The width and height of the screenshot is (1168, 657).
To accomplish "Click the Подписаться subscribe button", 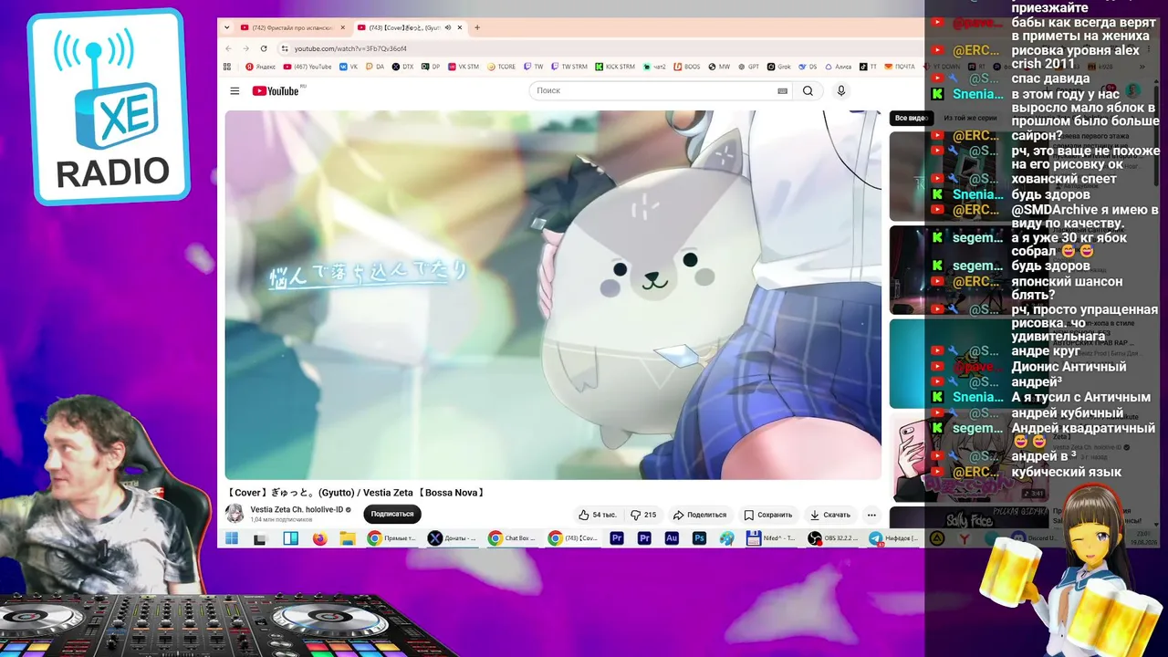I will (x=392, y=514).
